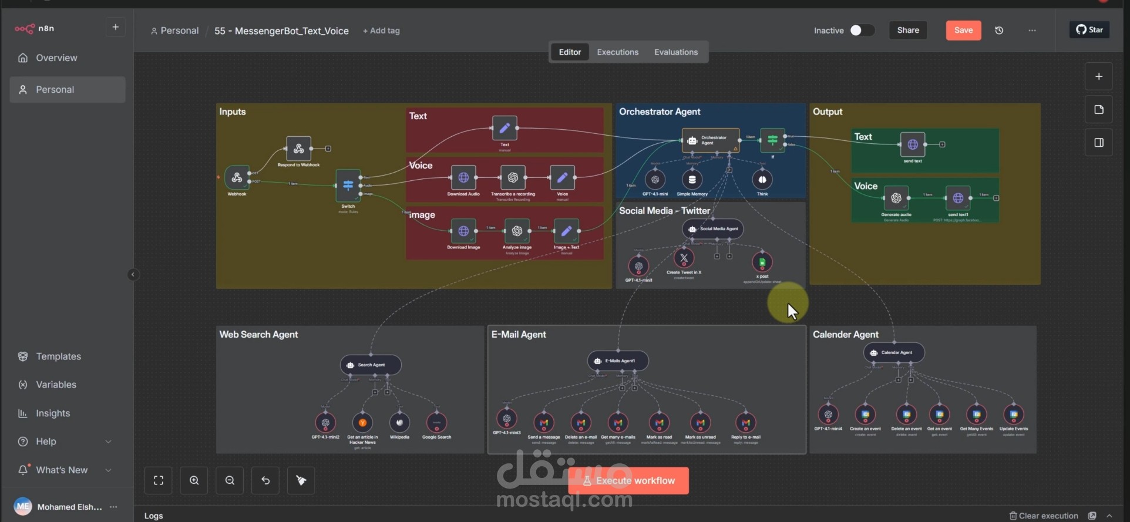Go to Overview in sidebar

[67, 58]
